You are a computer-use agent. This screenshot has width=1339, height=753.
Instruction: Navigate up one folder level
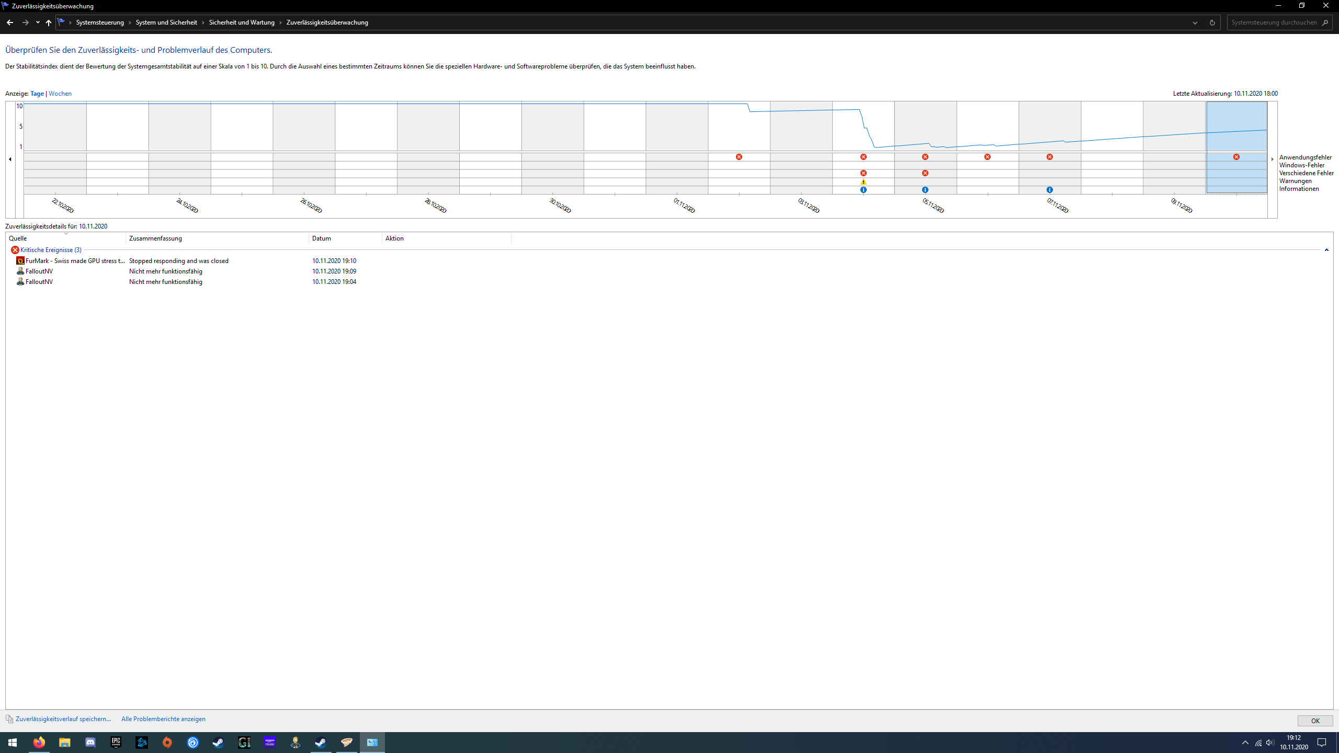tap(49, 22)
